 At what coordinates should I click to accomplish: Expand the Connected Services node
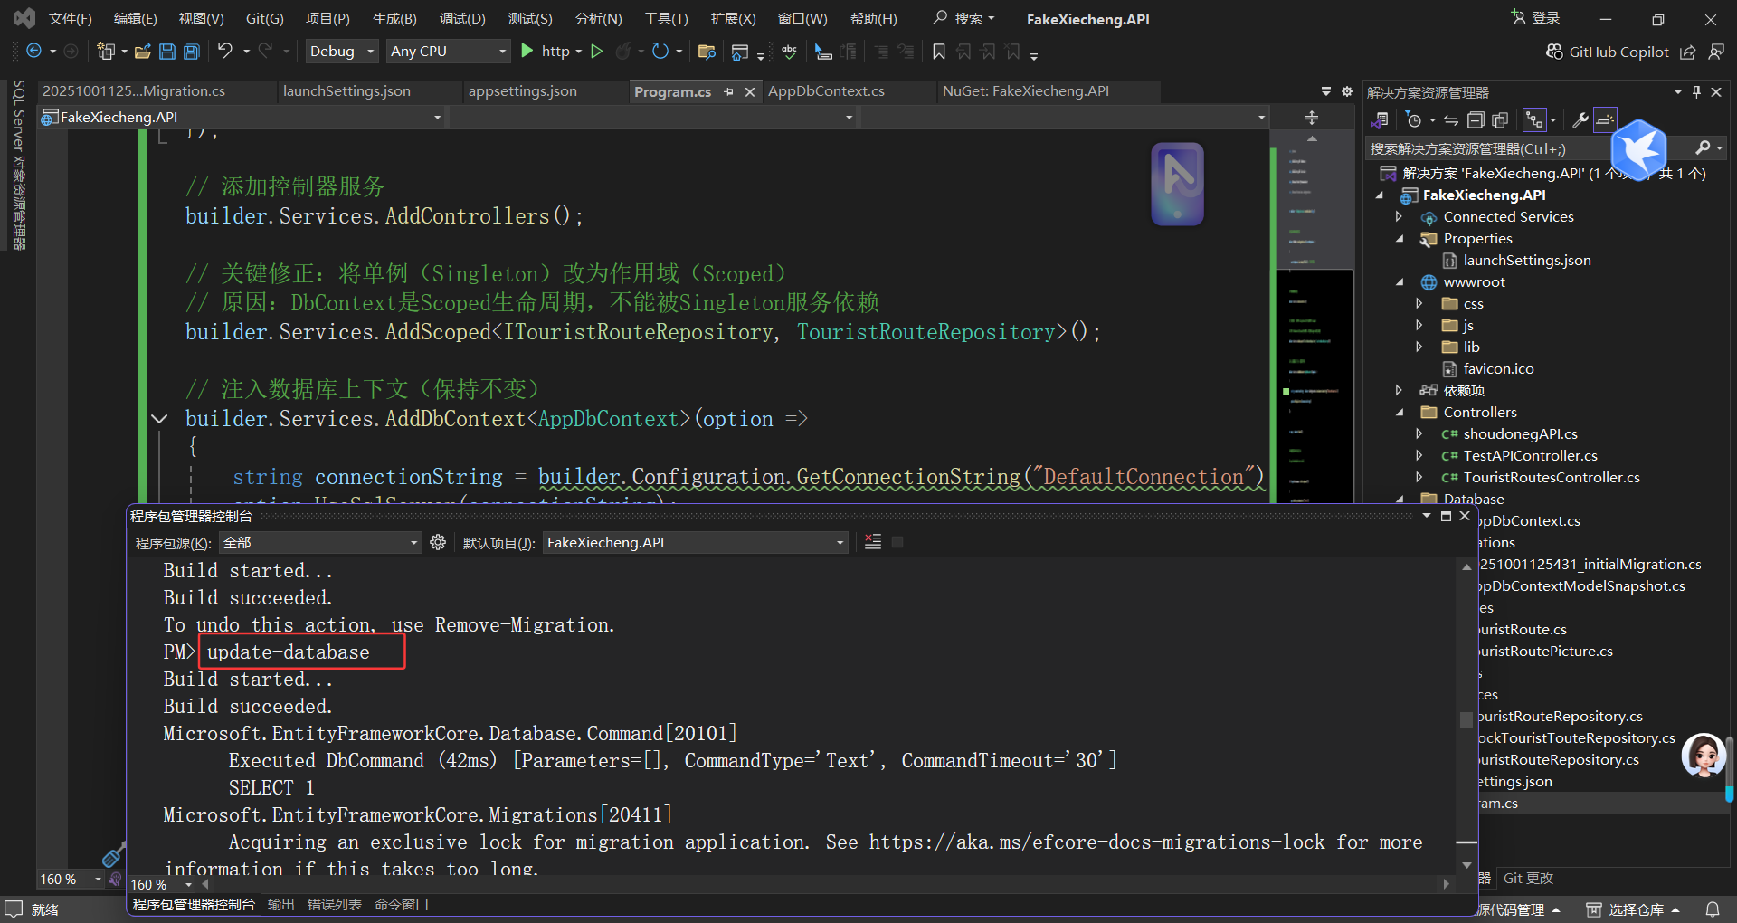tap(1400, 217)
